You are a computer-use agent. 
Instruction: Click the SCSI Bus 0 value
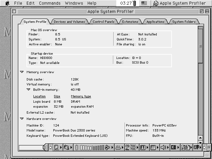coord(140,63)
